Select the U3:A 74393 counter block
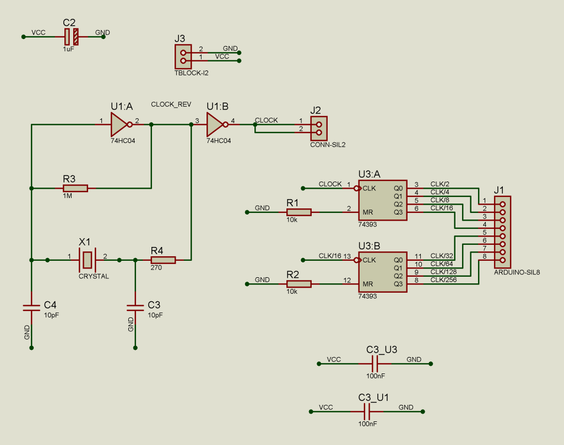Screen dimensions: 564x445 pyautogui.click(x=382, y=200)
